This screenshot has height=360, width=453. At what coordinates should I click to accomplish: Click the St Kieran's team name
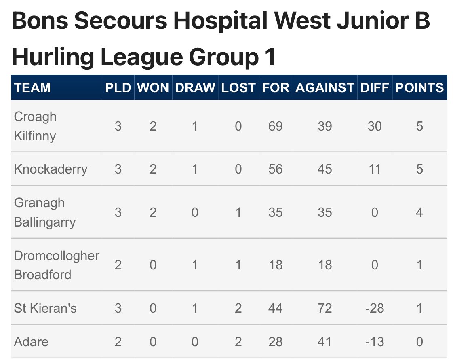coord(45,308)
